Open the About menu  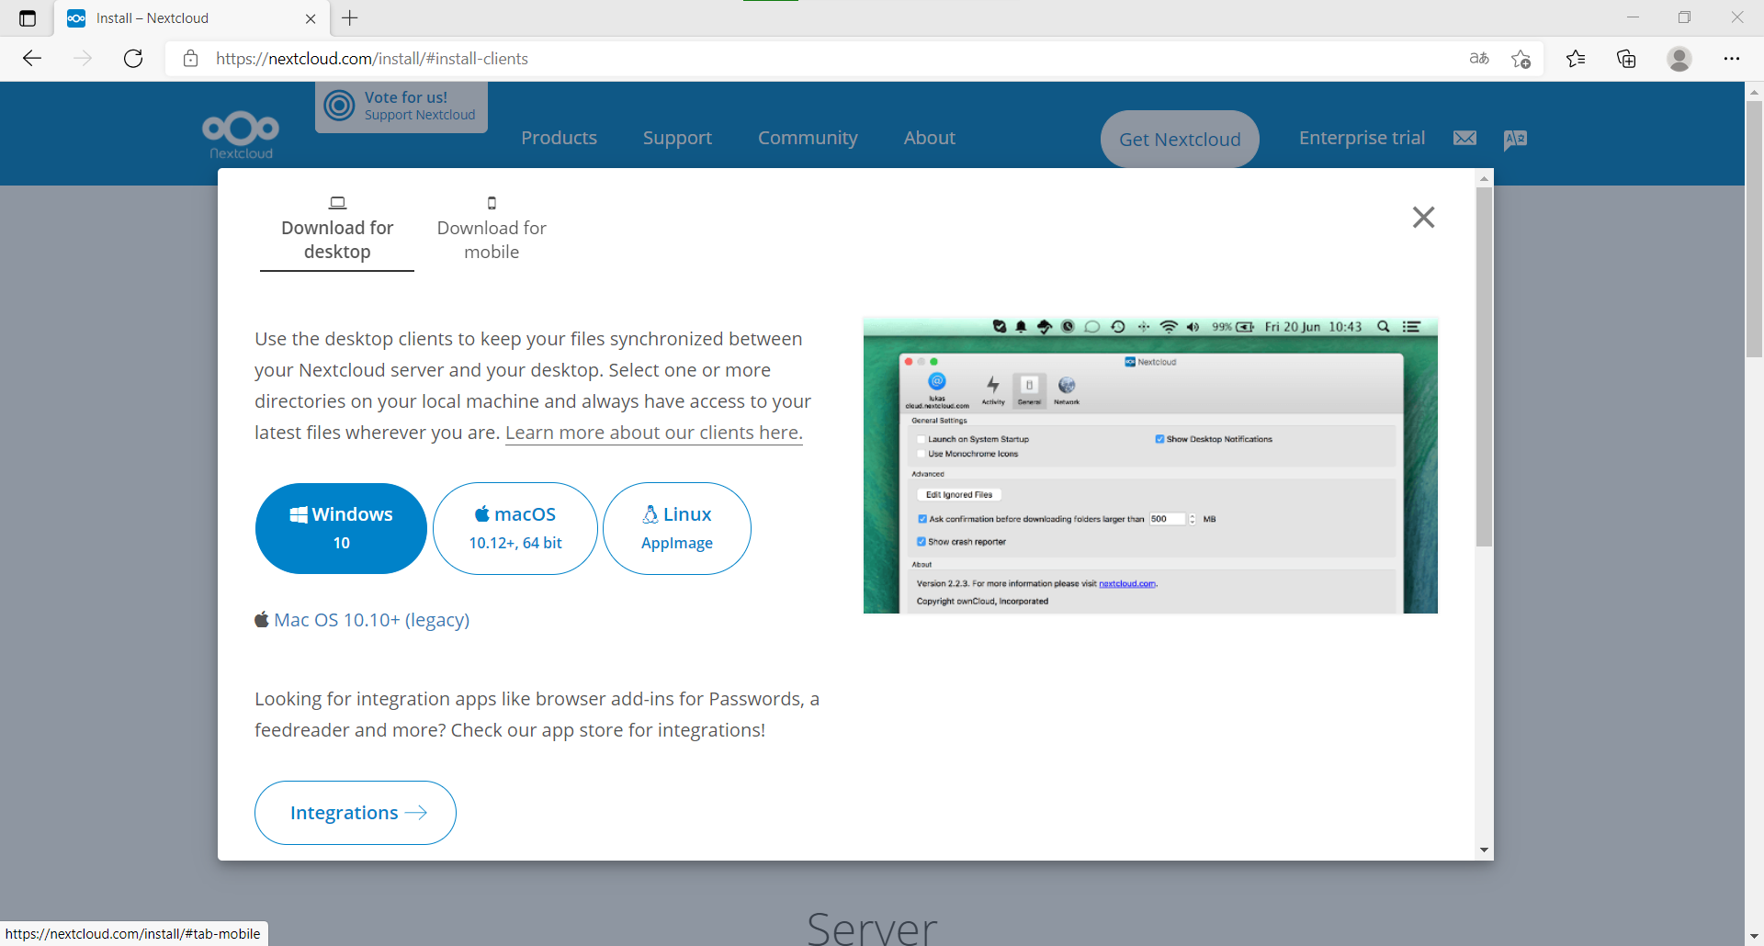[x=929, y=138]
